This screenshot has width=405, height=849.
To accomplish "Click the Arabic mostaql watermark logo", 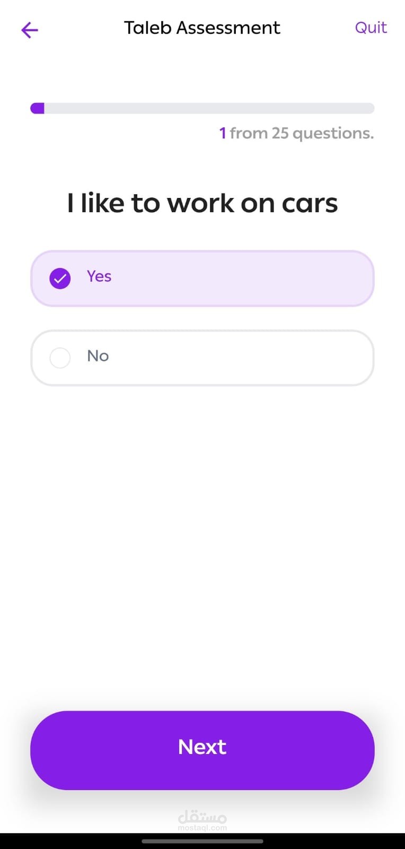I will click(x=202, y=816).
